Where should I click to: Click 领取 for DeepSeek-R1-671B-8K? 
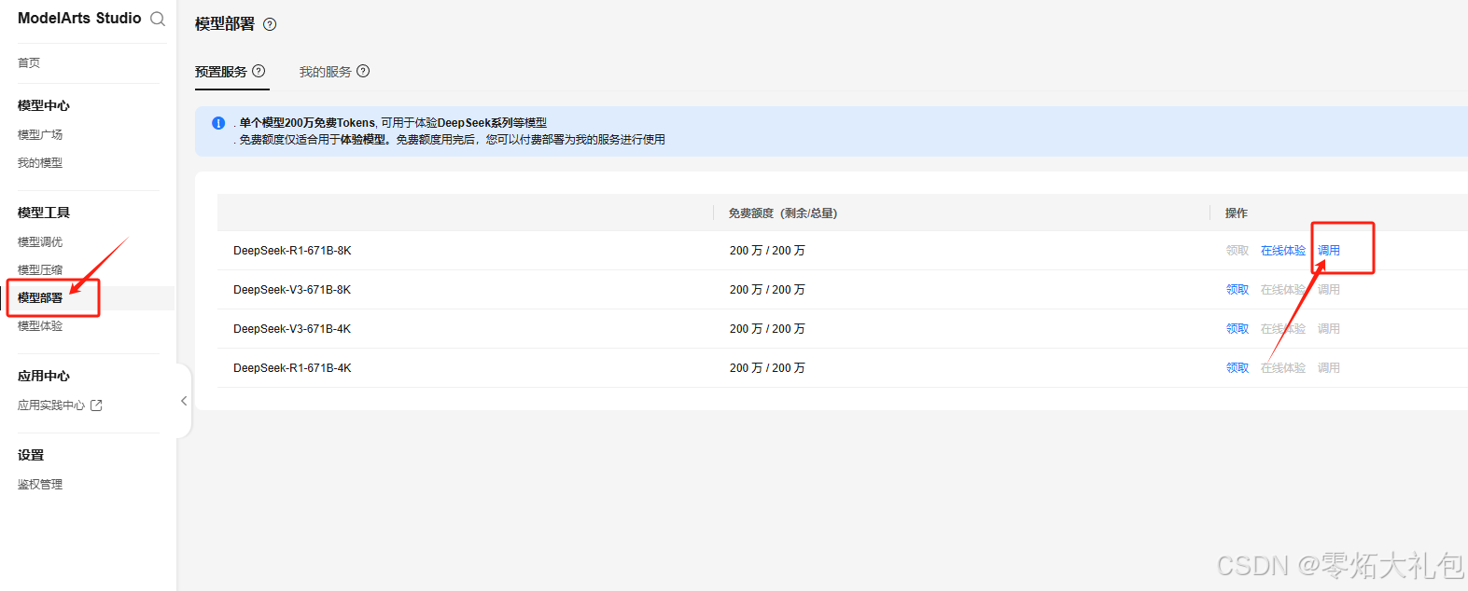(x=1237, y=251)
